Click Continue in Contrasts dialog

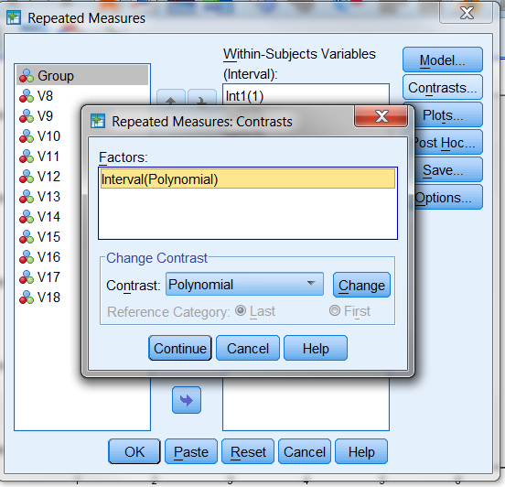(x=179, y=348)
